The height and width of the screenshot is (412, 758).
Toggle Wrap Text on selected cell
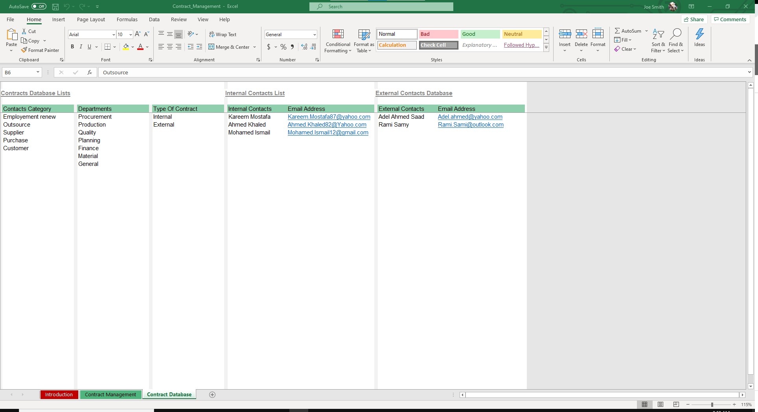pos(223,34)
